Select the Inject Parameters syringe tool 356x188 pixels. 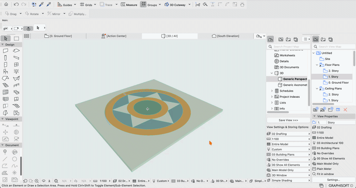(x=49, y=4)
